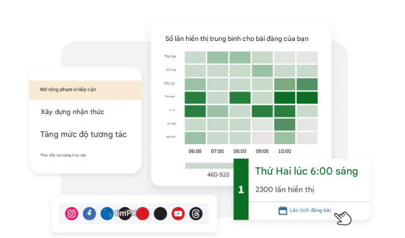This screenshot has width=405, height=238.
Task: Click the Facebook icon
Action: 90,213
